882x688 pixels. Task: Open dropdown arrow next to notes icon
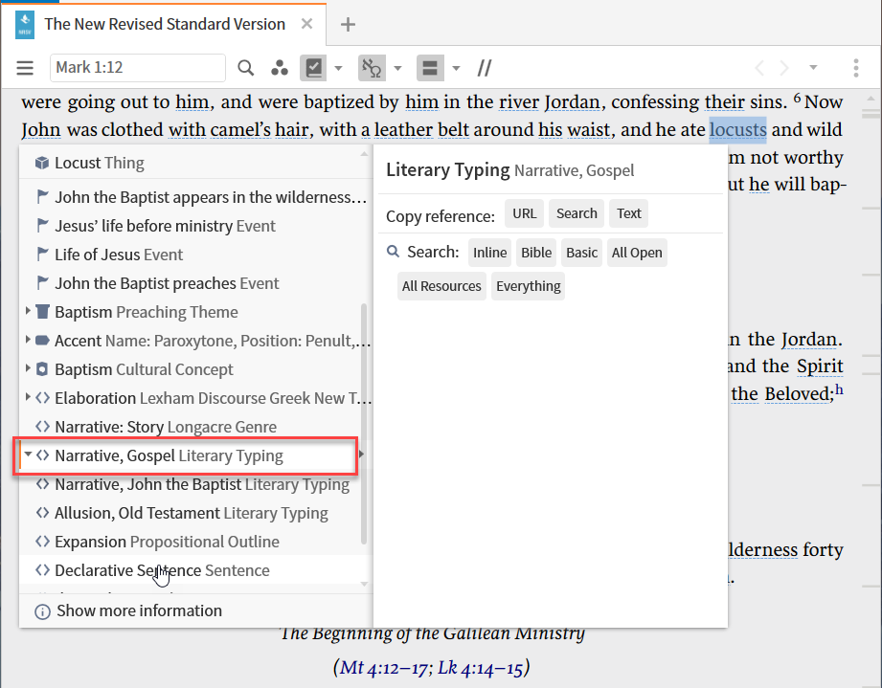[338, 69]
